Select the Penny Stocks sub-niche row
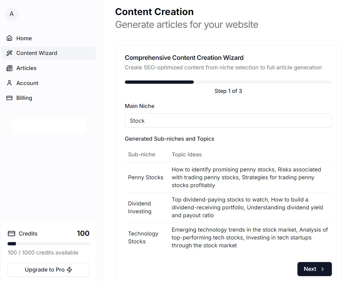344x281 pixels. [x=146, y=177]
